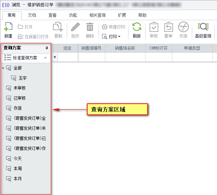Click the 删除 (Delete) trash icon

90,27
